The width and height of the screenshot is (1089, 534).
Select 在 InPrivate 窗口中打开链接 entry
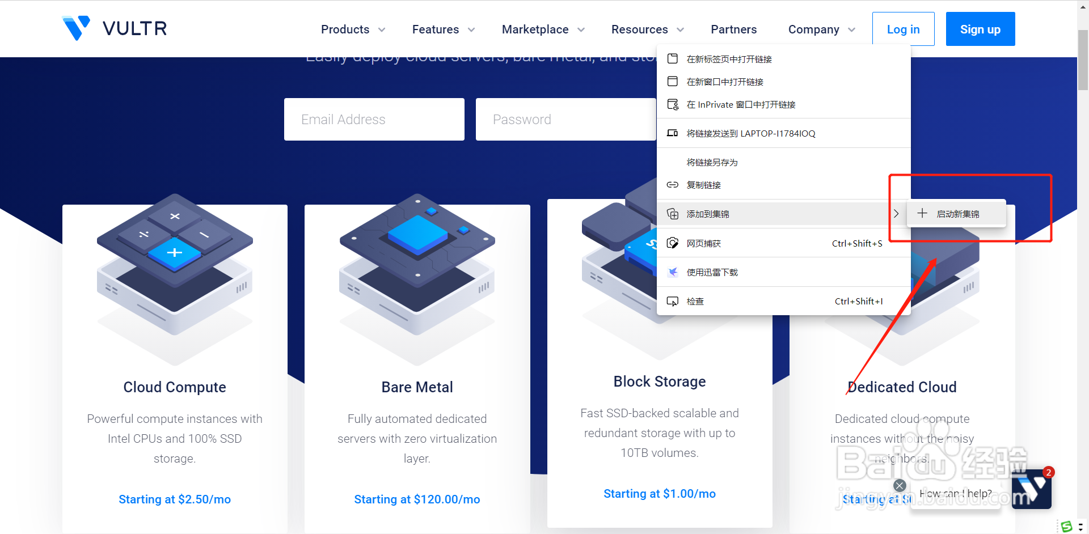(x=784, y=104)
